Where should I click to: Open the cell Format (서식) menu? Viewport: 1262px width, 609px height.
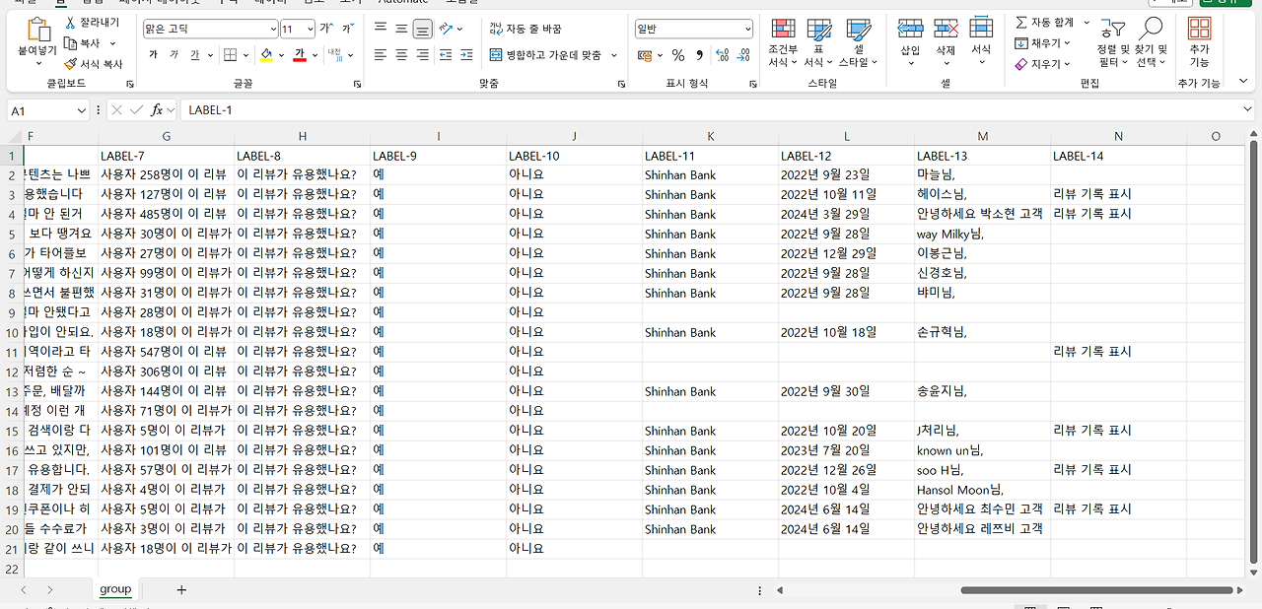point(981,42)
